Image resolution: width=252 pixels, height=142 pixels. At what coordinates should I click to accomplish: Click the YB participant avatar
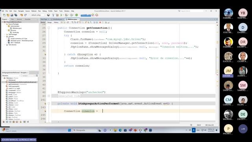243,13
